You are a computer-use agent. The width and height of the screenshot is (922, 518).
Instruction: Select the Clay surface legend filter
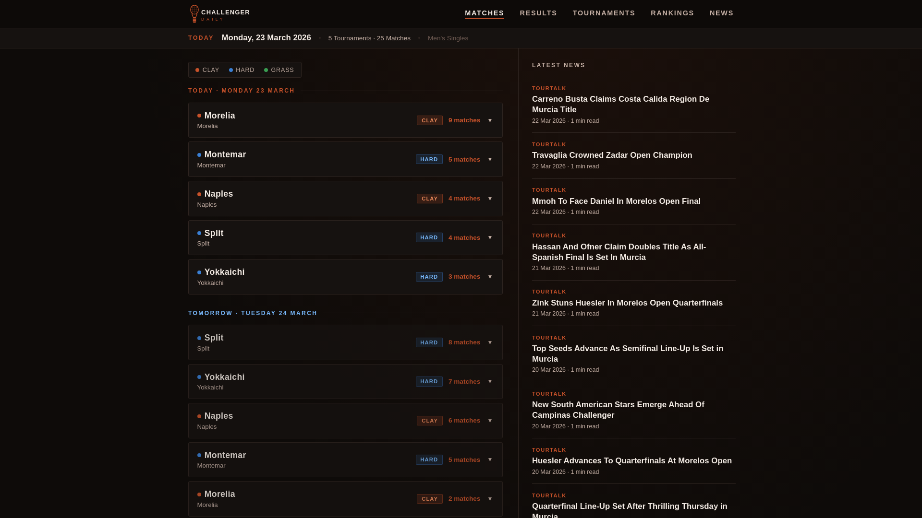click(207, 70)
